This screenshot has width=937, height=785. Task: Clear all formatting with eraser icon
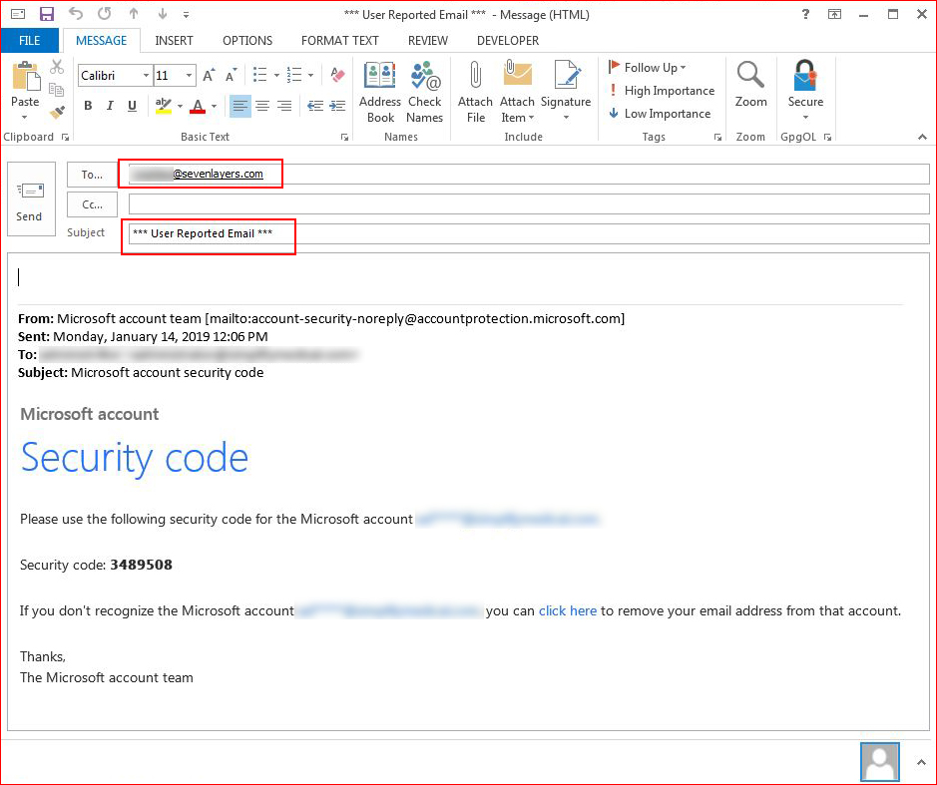point(337,75)
